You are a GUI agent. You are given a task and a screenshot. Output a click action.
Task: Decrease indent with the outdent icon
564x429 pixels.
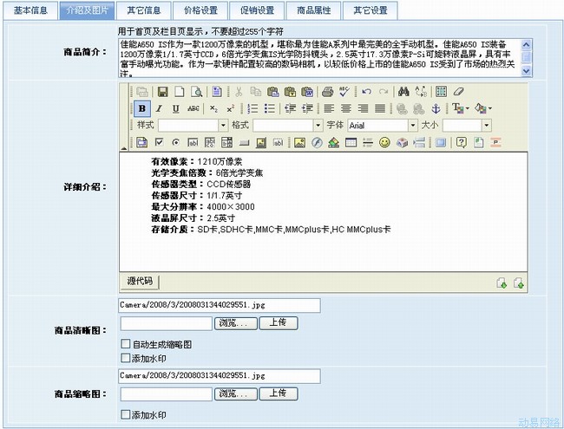(x=290, y=108)
